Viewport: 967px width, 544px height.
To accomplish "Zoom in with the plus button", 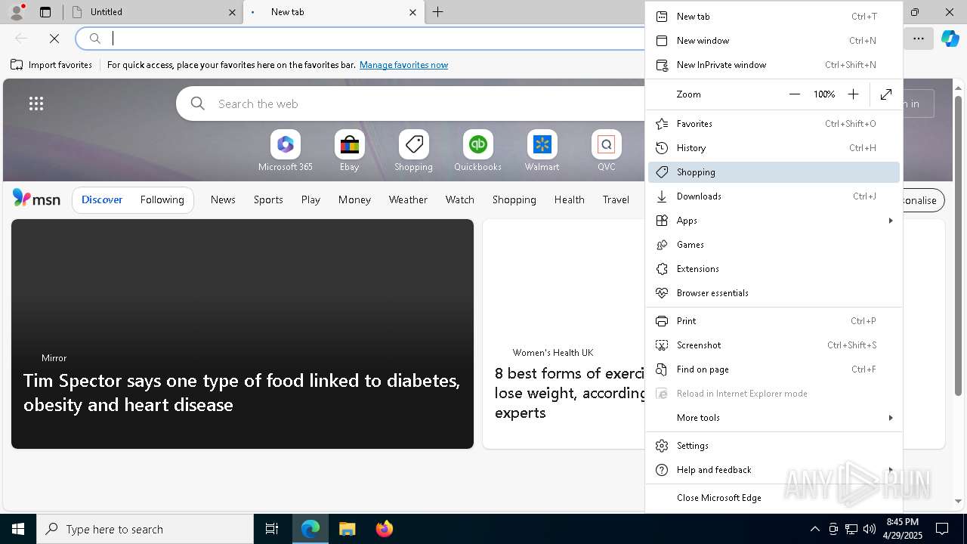I will point(853,94).
